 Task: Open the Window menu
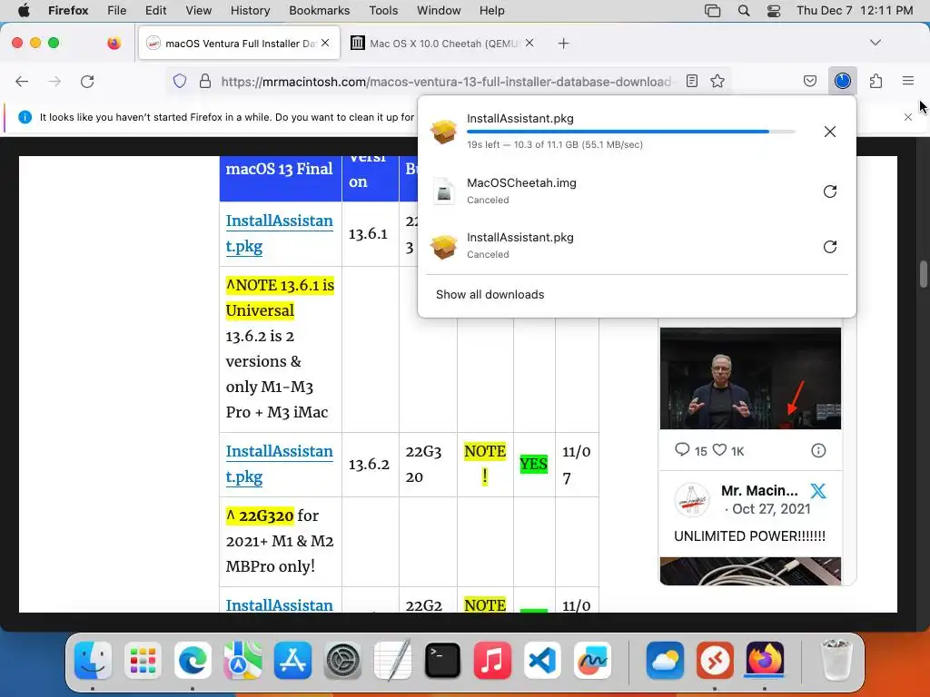pyautogui.click(x=439, y=10)
